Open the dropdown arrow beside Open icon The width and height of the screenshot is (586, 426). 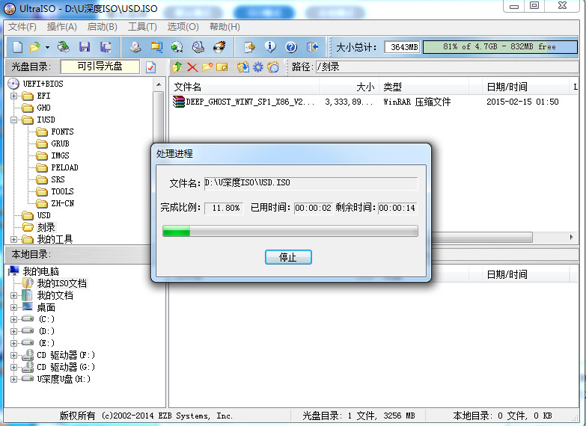click(x=47, y=47)
